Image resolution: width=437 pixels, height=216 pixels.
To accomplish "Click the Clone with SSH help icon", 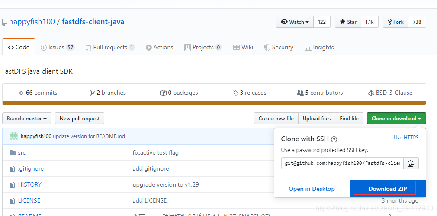I will (x=334, y=139).
